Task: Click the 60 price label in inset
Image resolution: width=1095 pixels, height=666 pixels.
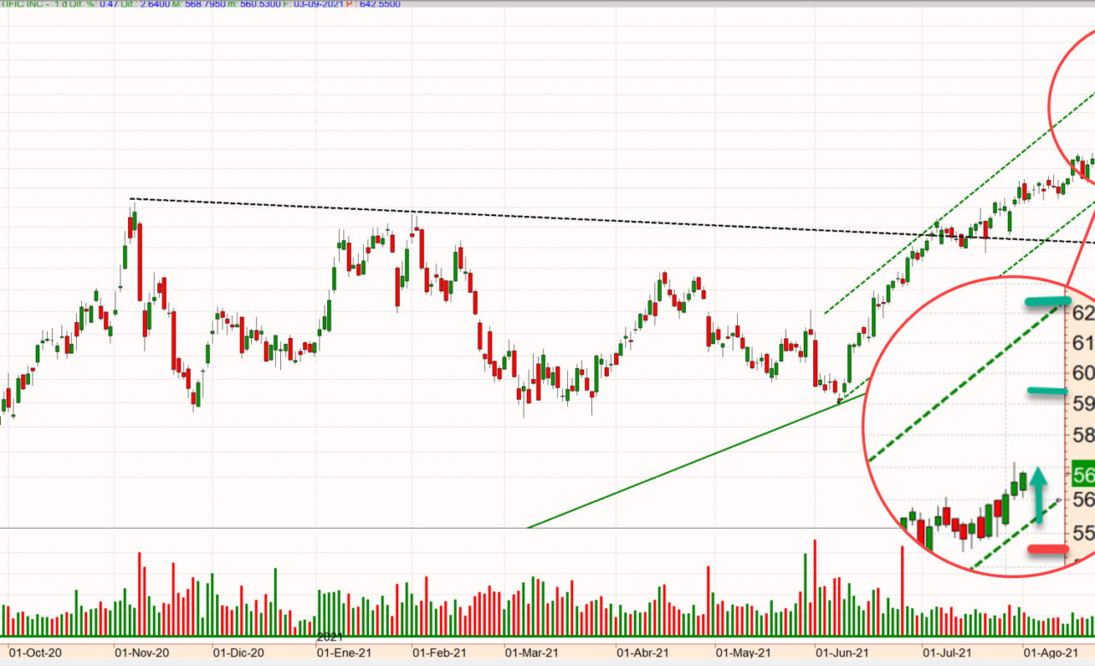Action: tap(1083, 373)
